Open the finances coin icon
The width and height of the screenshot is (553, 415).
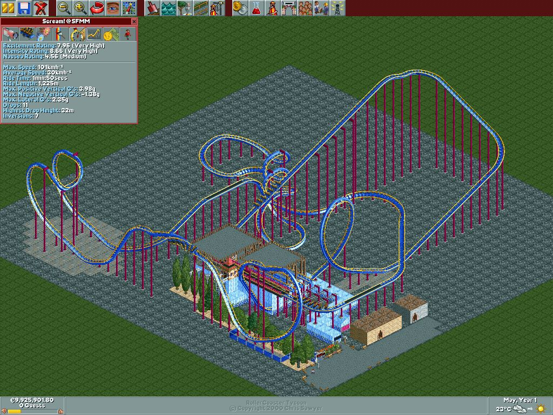tap(241, 8)
